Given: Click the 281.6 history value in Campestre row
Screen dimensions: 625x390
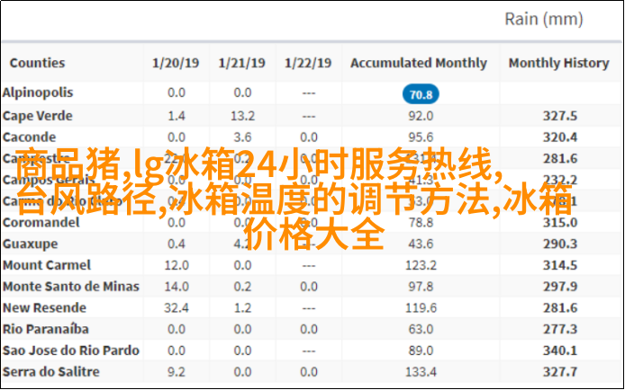Looking at the screenshot, I should tap(560, 158).
